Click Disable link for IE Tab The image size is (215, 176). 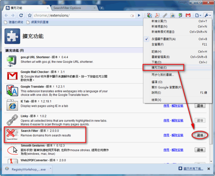(166, 106)
